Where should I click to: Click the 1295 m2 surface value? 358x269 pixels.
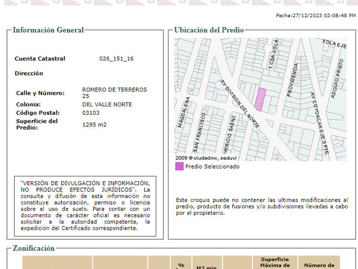coord(94,125)
